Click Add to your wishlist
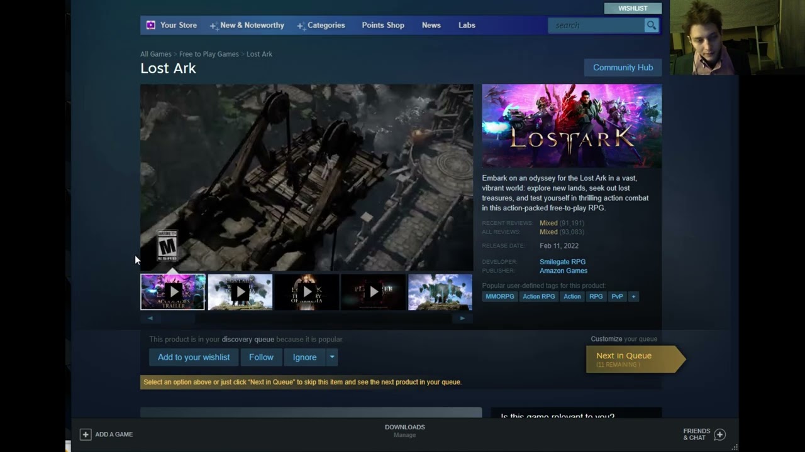Screen dimensions: 805x452 194,357
